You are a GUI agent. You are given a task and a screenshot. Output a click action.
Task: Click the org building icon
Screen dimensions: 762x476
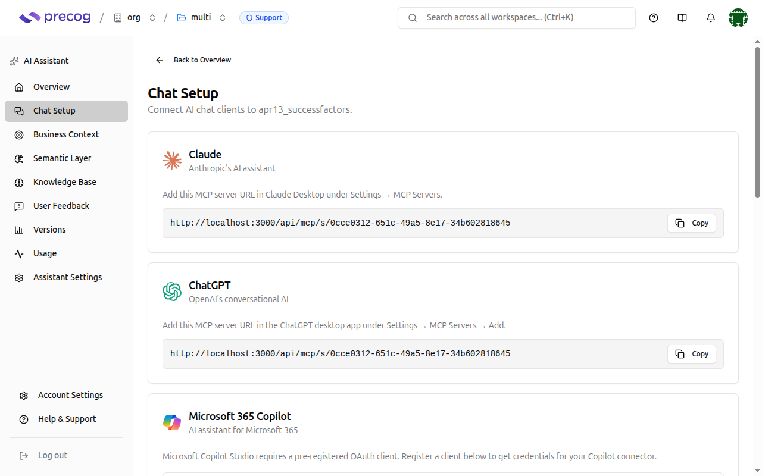pyautogui.click(x=118, y=18)
